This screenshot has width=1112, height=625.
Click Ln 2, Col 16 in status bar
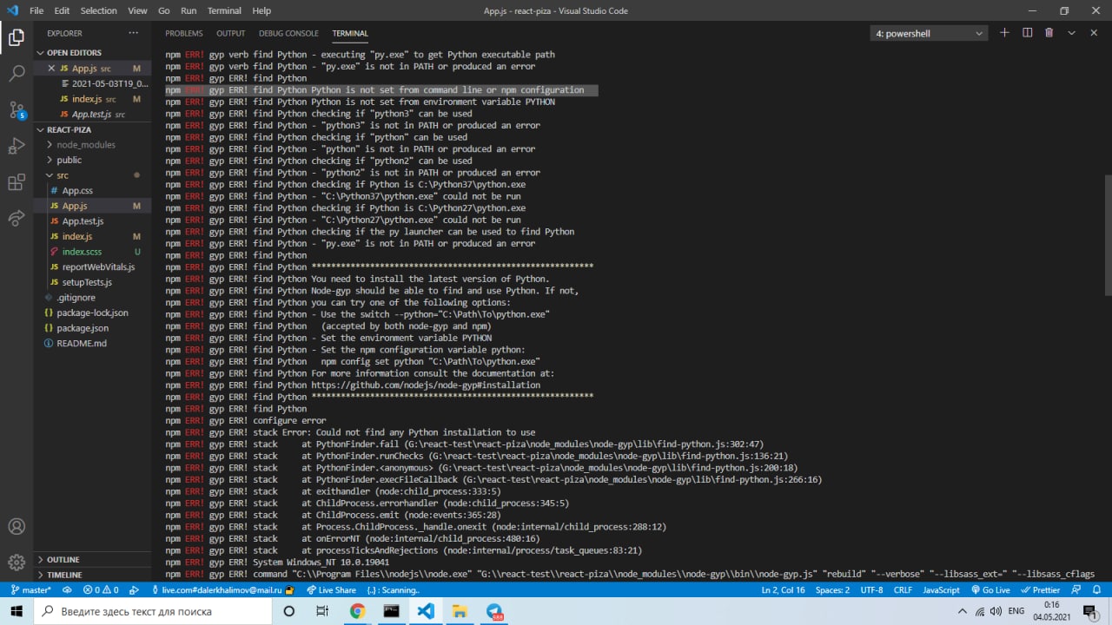(x=782, y=590)
